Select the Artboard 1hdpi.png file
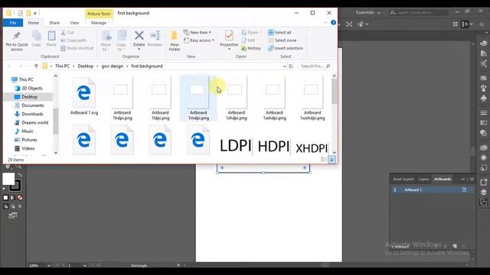 coord(122,99)
